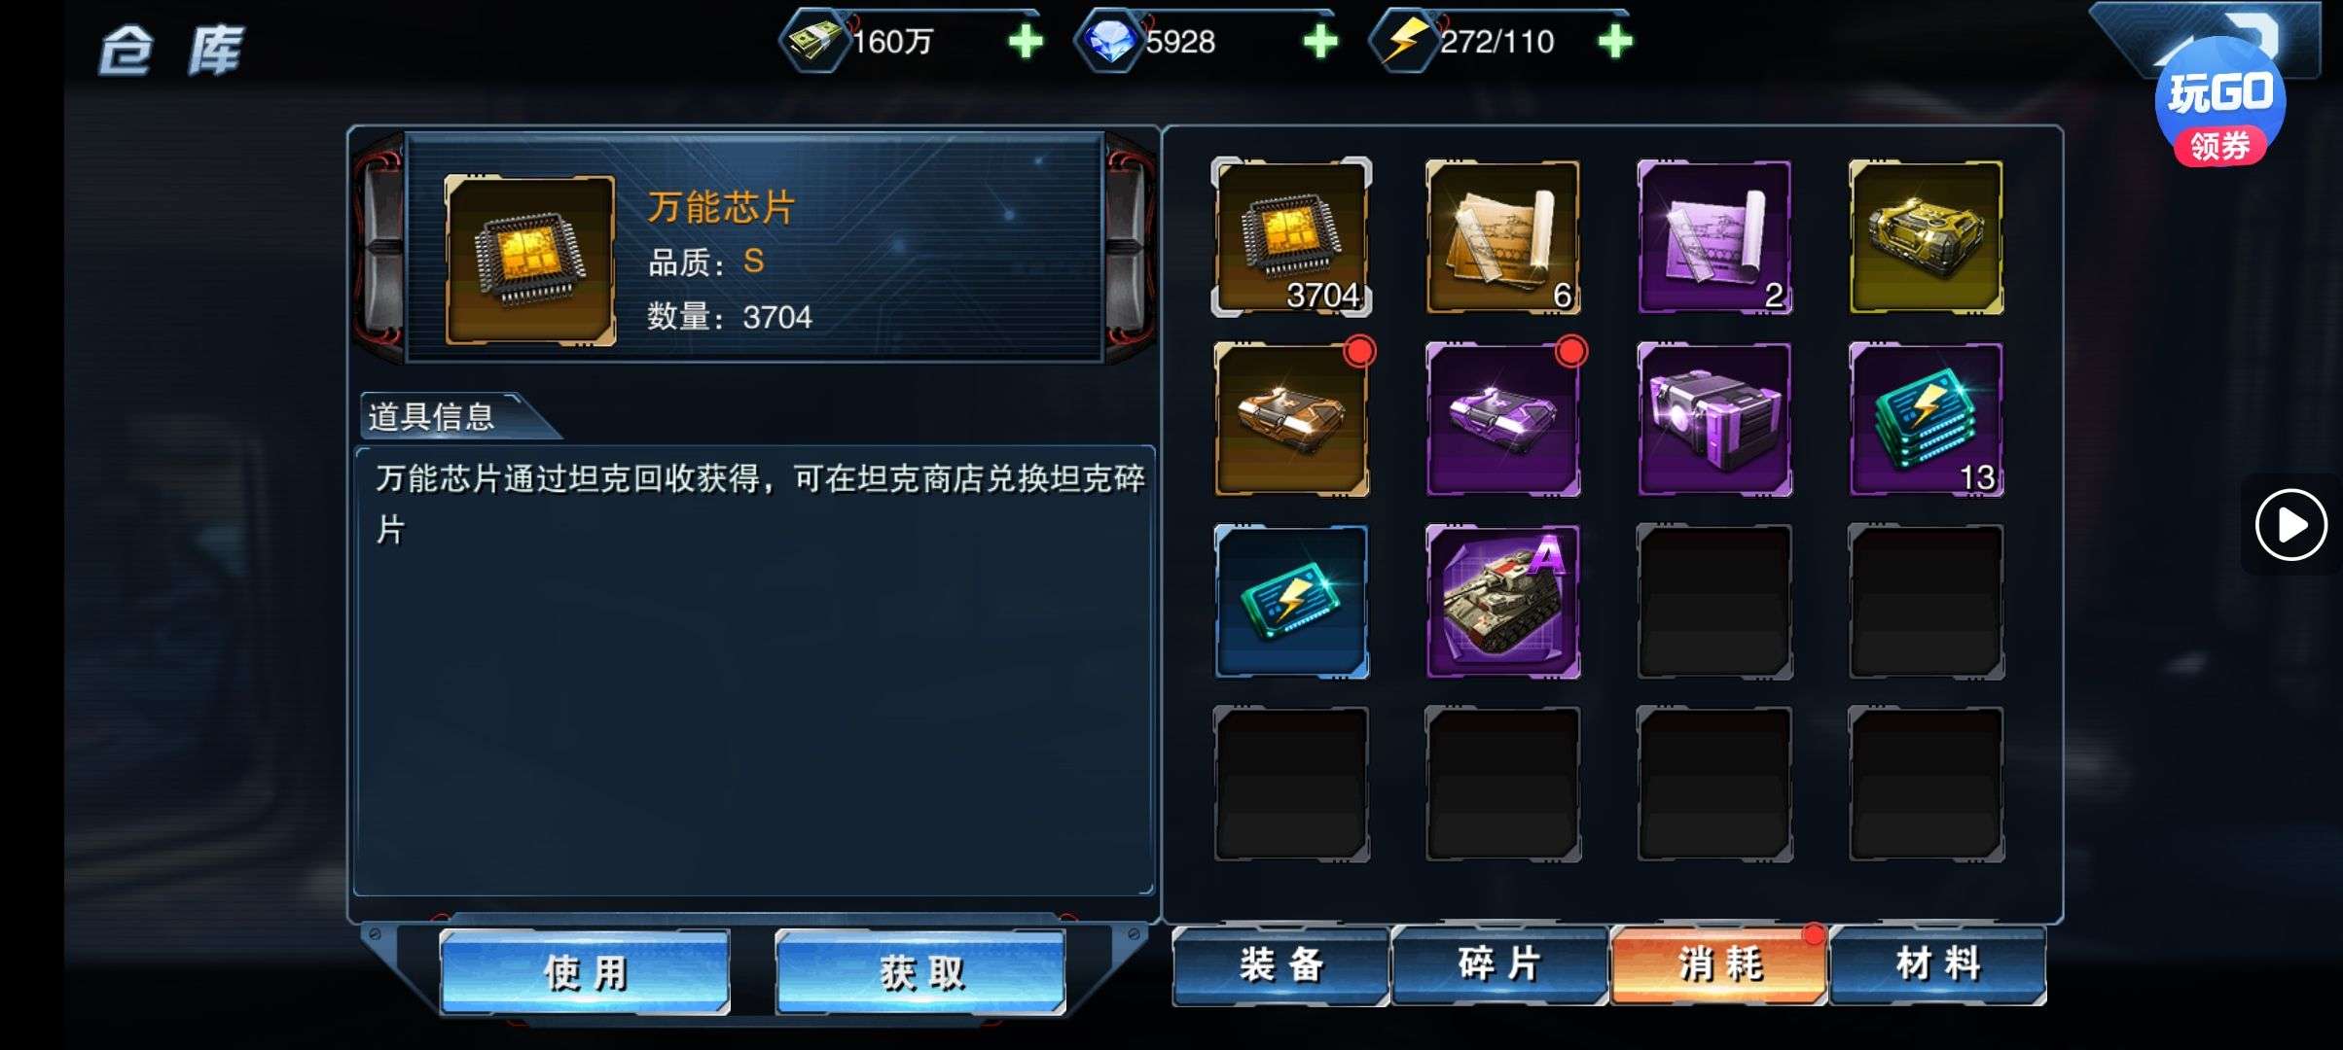Image resolution: width=2343 pixels, height=1050 pixels.
Task: Switch to the 装备 tab
Action: point(1280,965)
